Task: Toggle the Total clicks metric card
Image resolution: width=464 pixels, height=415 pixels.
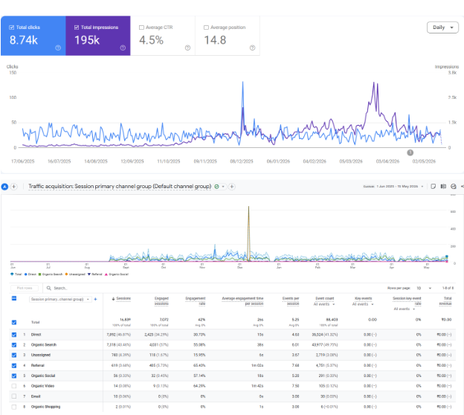Action: click(33, 36)
